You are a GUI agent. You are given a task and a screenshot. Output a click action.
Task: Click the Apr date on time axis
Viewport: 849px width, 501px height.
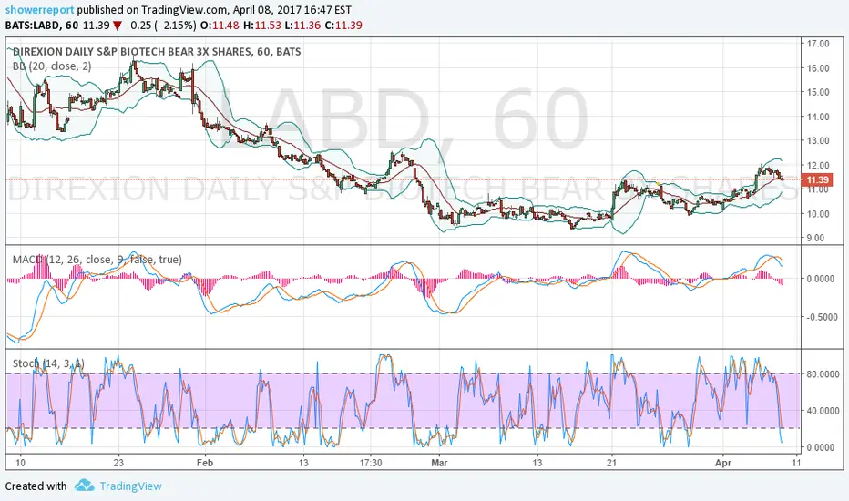pos(723,463)
